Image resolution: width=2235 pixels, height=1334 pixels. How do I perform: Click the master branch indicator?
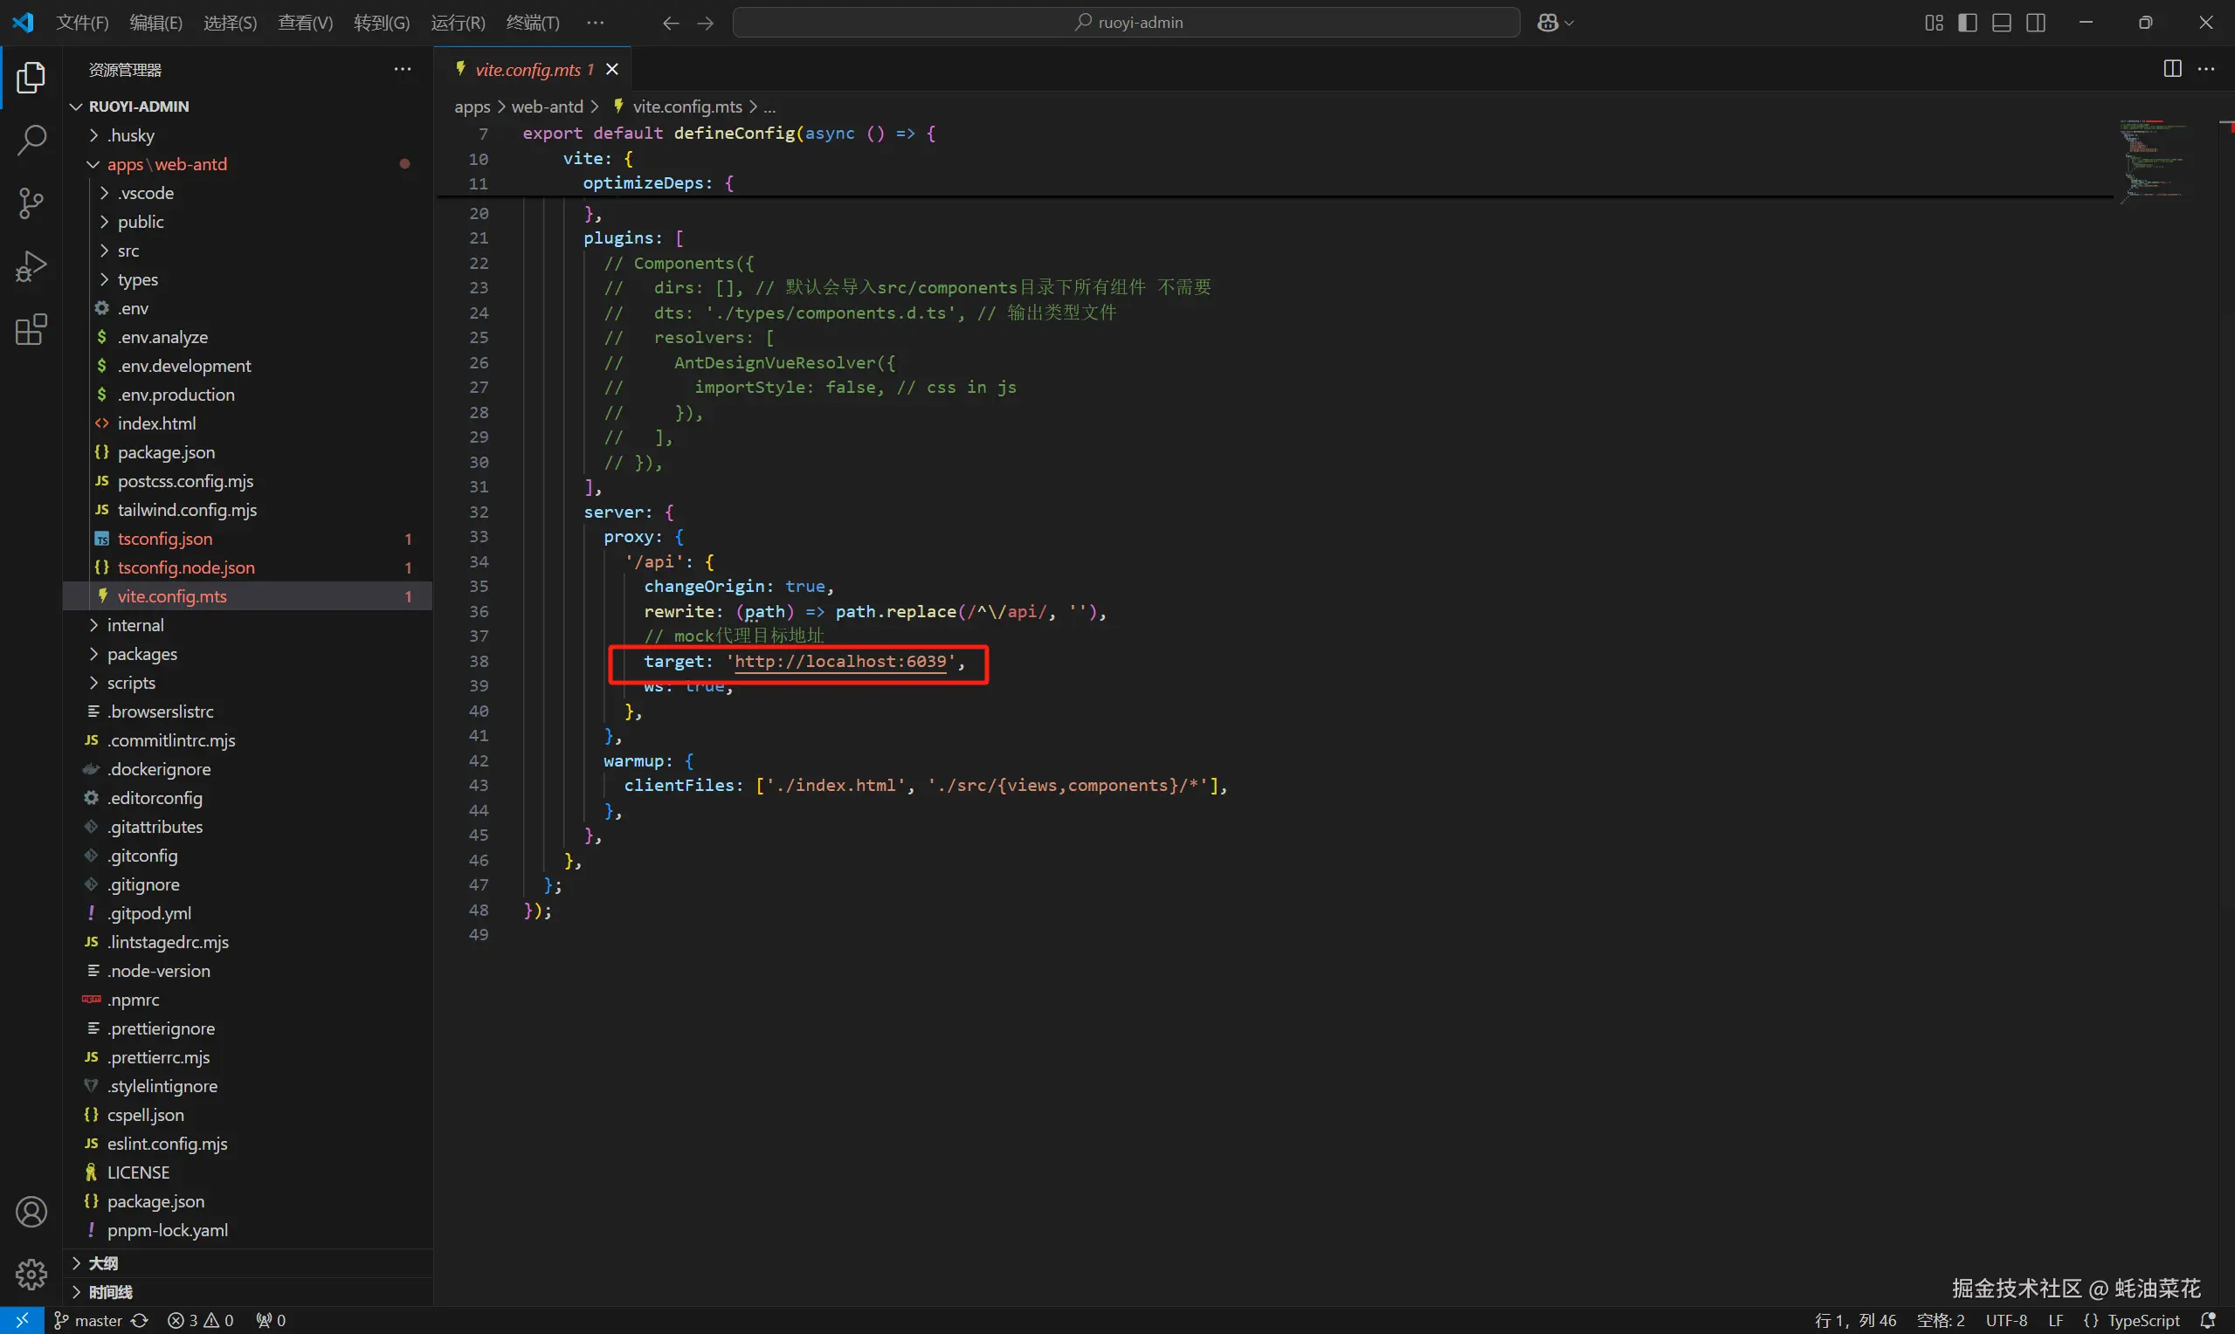click(x=88, y=1320)
